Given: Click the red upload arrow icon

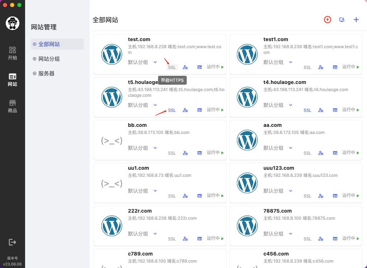Looking at the screenshot, I should [x=328, y=20].
